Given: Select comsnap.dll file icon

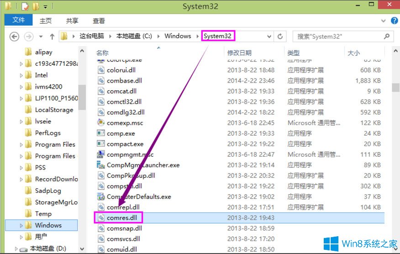Looking at the screenshot, I should coord(101,228).
